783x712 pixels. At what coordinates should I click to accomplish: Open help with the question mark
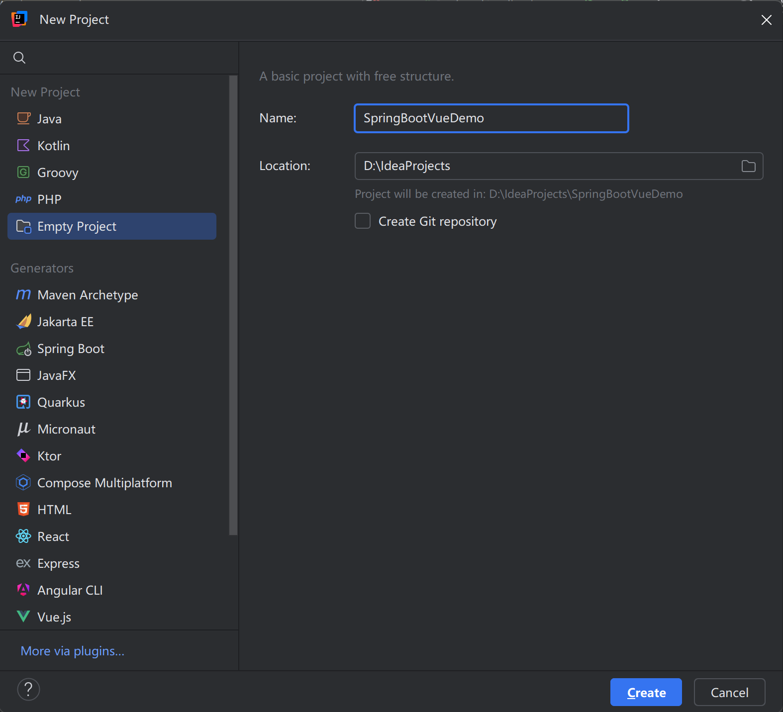[x=28, y=689]
